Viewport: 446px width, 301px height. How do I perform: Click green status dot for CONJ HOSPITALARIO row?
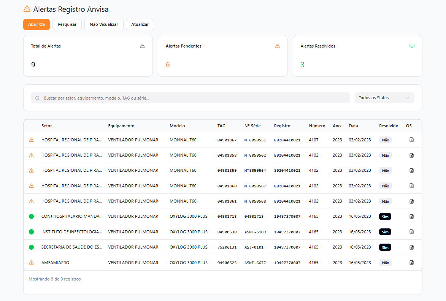click(x=32, y=217)
